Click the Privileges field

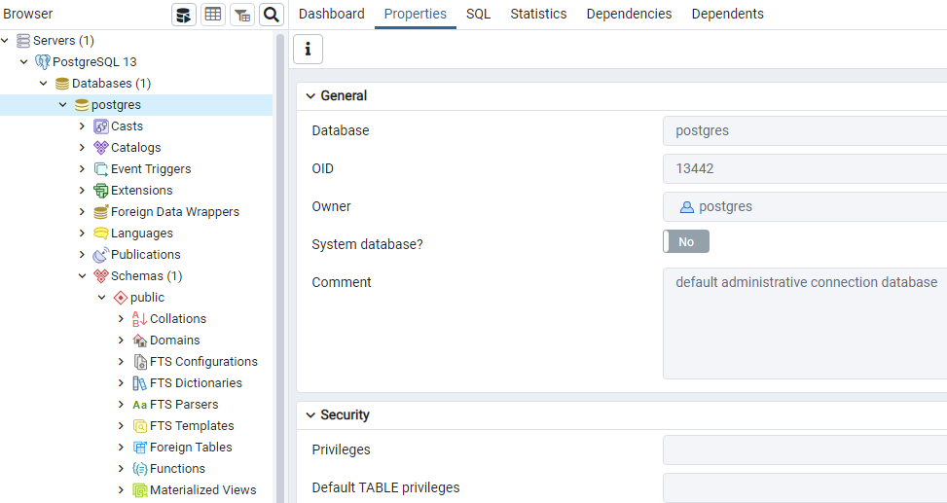[805, 449]
